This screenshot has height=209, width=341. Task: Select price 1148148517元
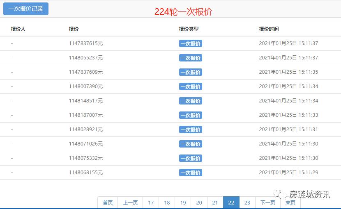(x=86, y=101)
